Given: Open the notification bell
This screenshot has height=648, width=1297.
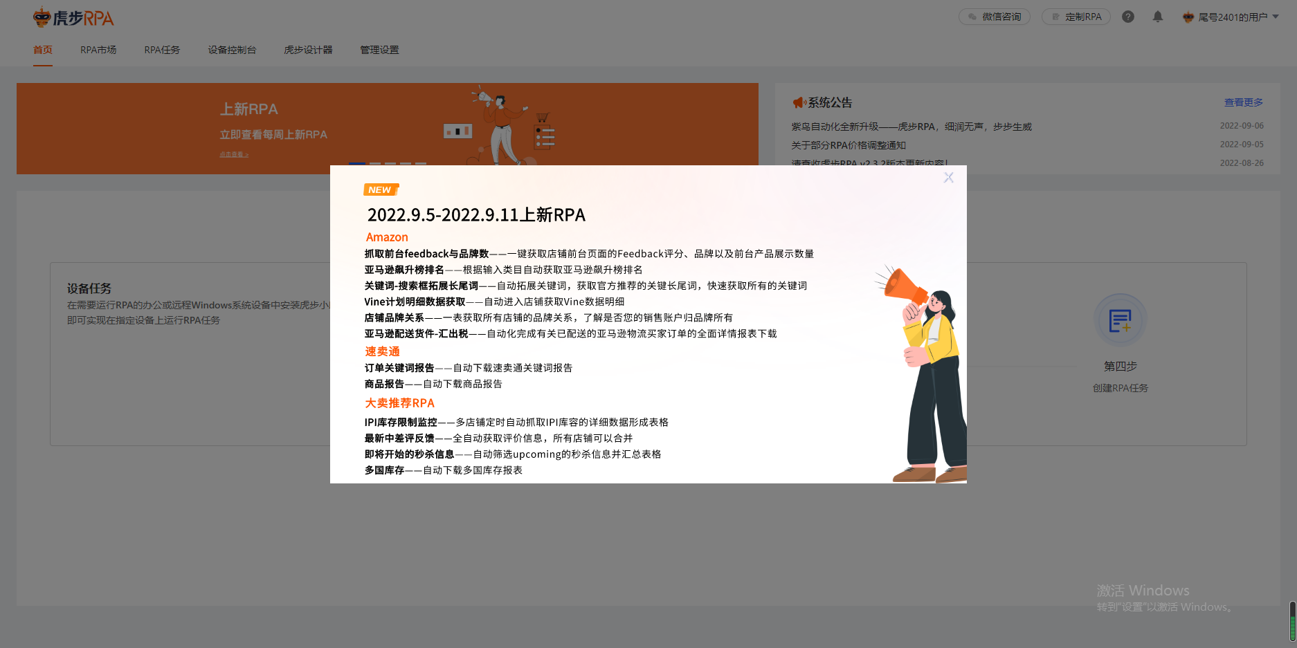Looking at the screenshot, I should tap(1158, 17).
